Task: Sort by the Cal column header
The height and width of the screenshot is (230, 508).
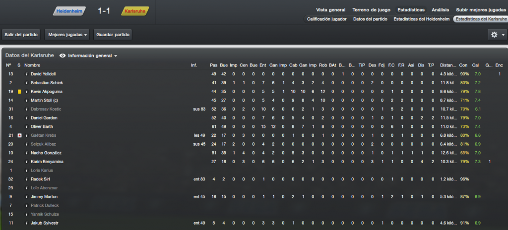Action: coord(475,65)
